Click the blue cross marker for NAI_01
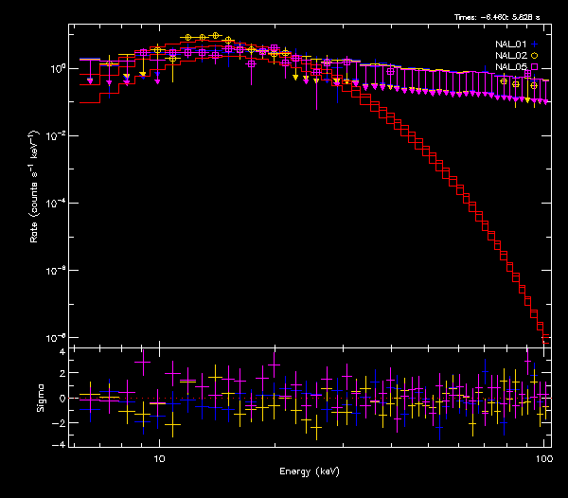This screenshot has width=568, height=498. [534, 44]
